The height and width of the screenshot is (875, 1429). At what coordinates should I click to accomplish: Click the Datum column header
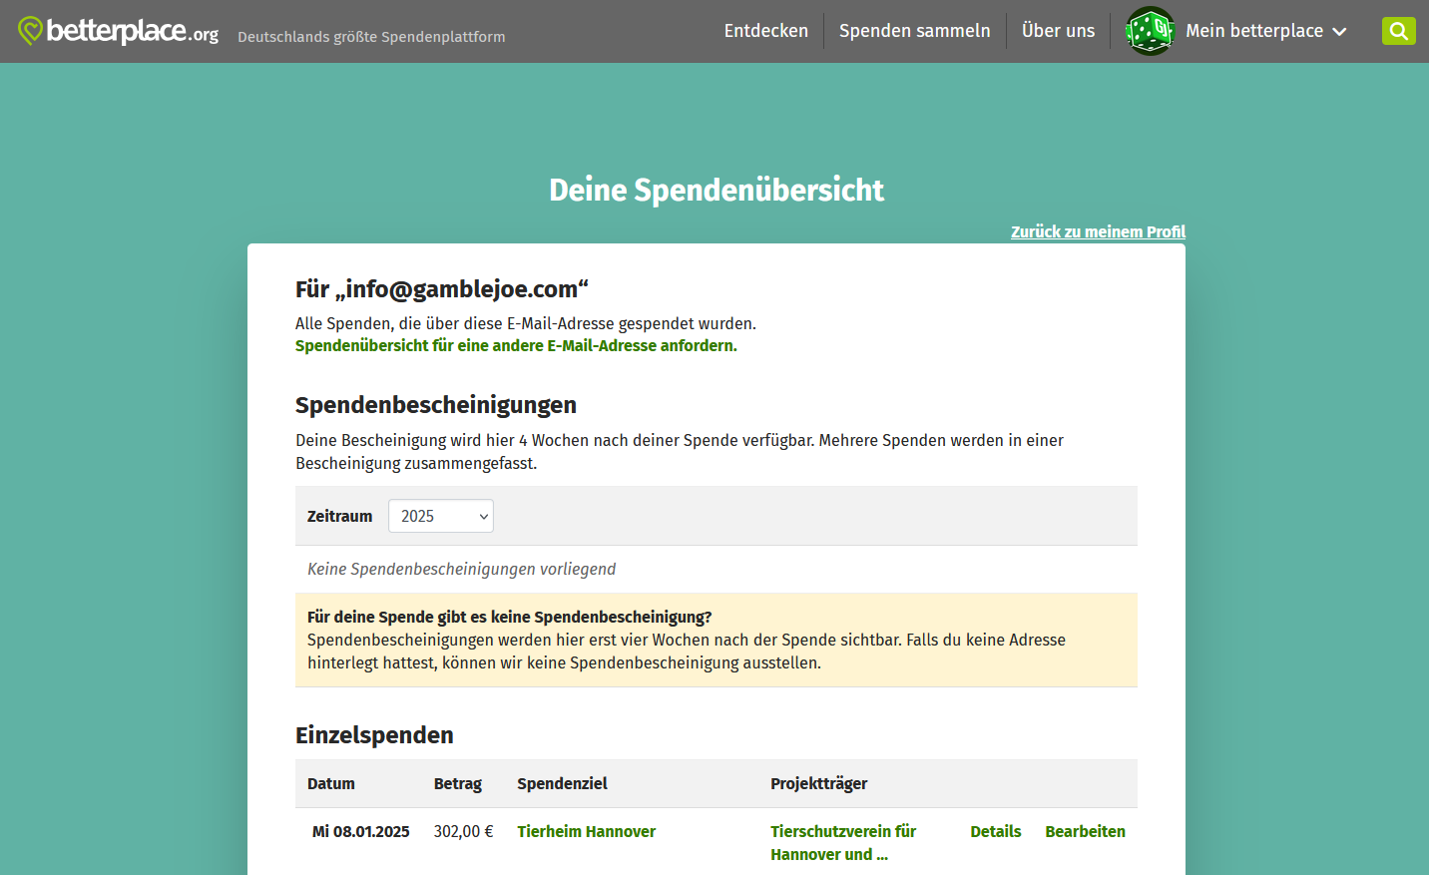coord(331,784)
